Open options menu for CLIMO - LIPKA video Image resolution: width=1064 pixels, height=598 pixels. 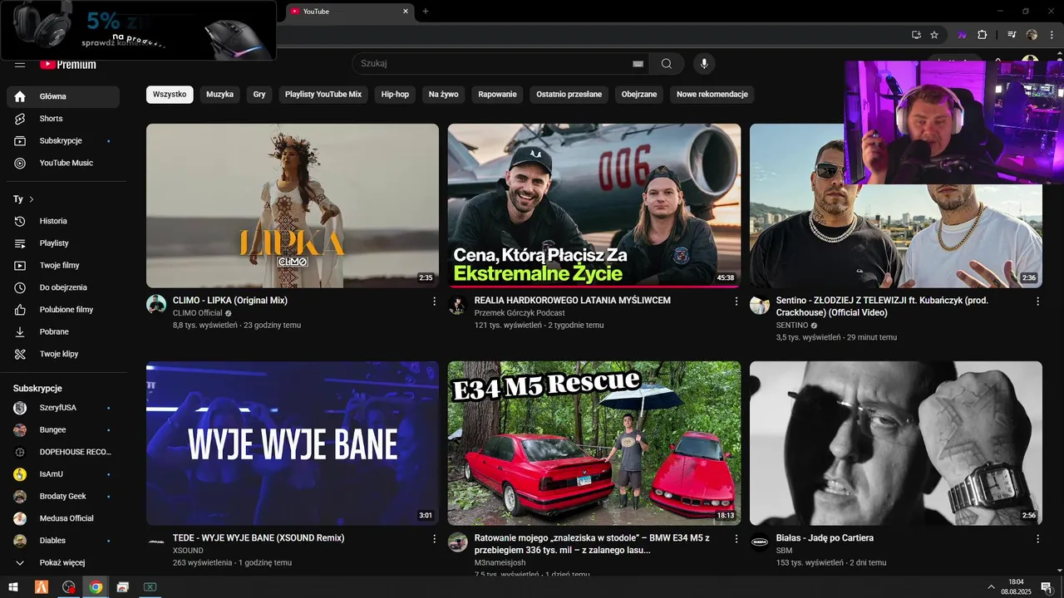[434, 301]
